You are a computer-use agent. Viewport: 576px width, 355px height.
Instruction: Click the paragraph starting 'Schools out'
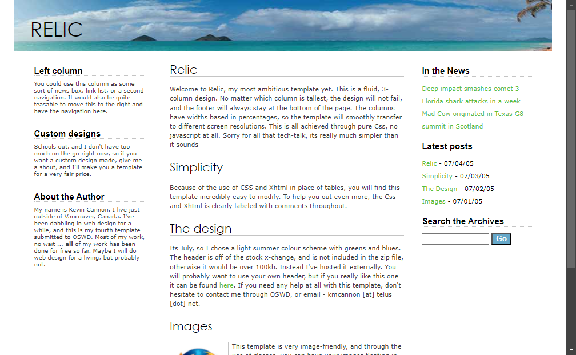[x=88, y=160]
